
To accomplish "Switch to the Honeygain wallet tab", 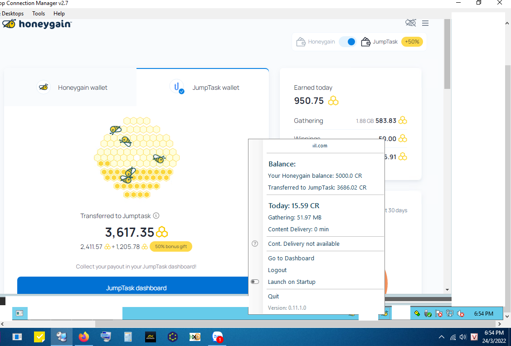I will [73, 88].
